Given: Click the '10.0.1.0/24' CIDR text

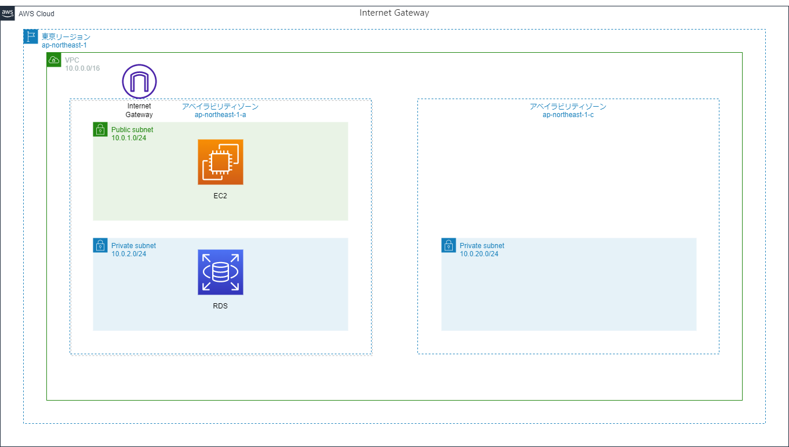Looking at the screenshot, I should pyautogui.click(x=129, y=138).
